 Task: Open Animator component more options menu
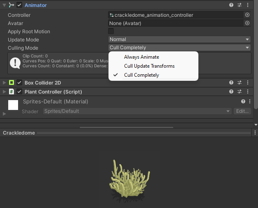click(247, 5)
